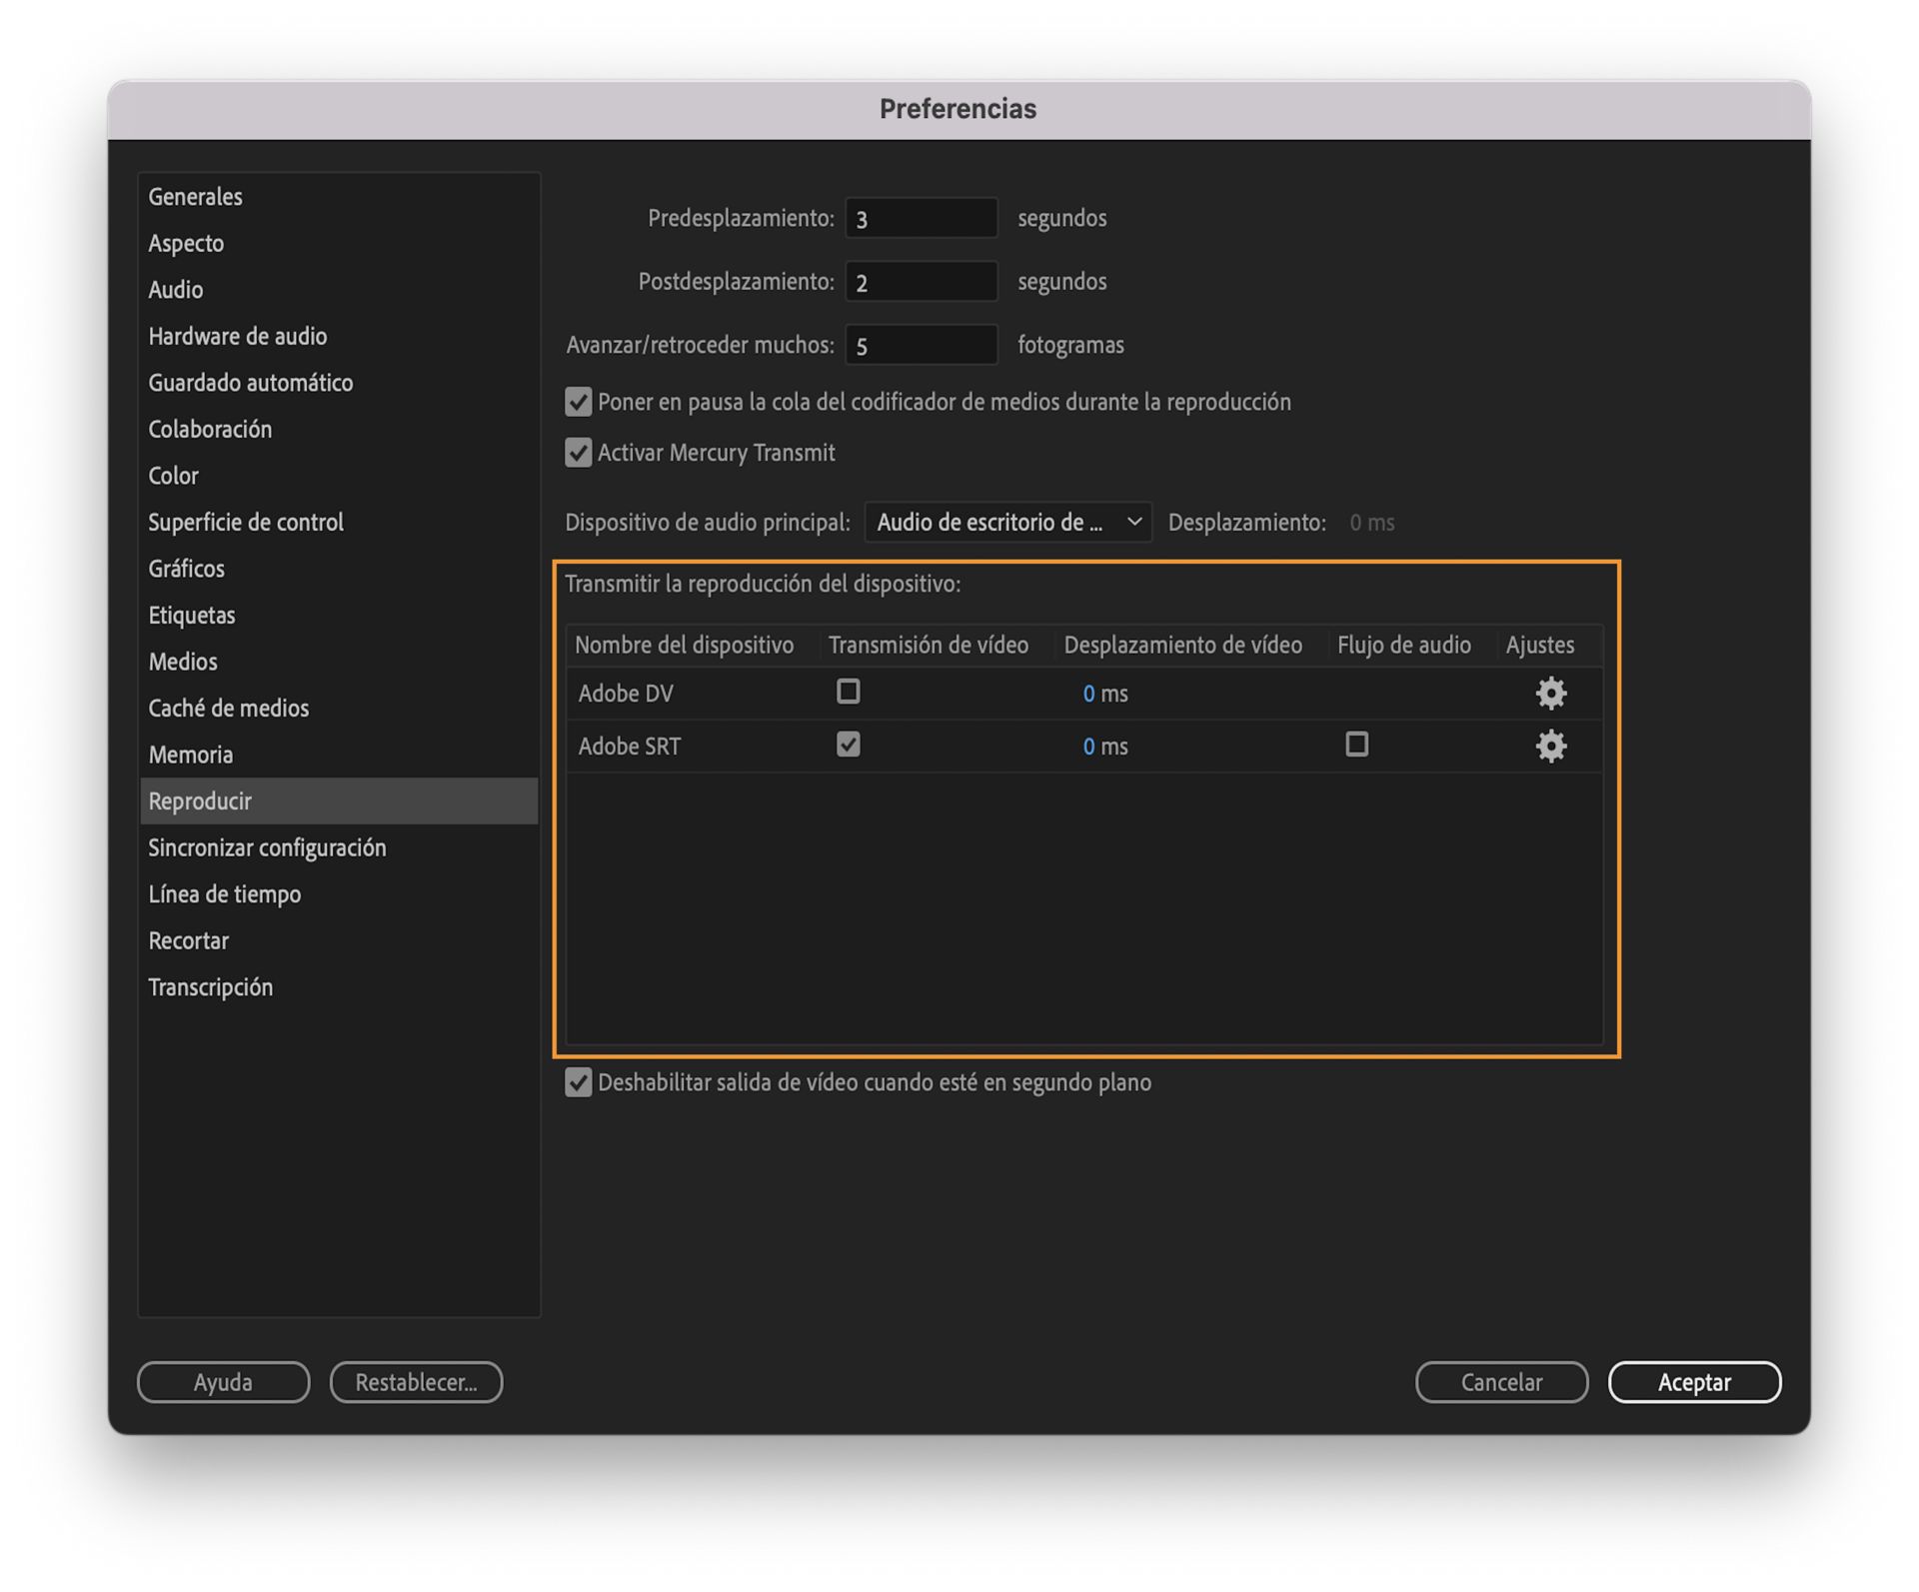The image size is (1919, 1592).
Task: Disable Activar Mercury Transmit
Action: [578, 453]
